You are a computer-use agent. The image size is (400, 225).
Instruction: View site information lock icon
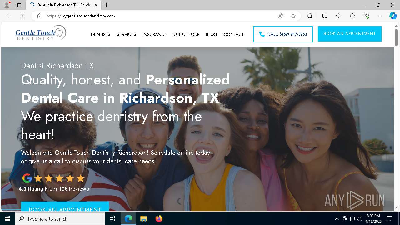pyautogui.click(x=39, y=16)
